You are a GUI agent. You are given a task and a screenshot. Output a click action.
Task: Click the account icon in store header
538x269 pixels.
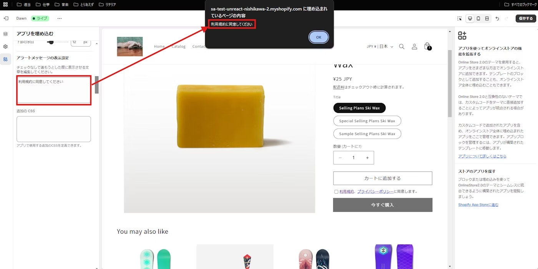click(414, 46)
